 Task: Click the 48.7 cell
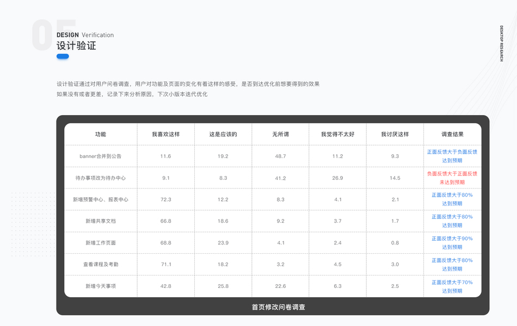tap(281, 156)
